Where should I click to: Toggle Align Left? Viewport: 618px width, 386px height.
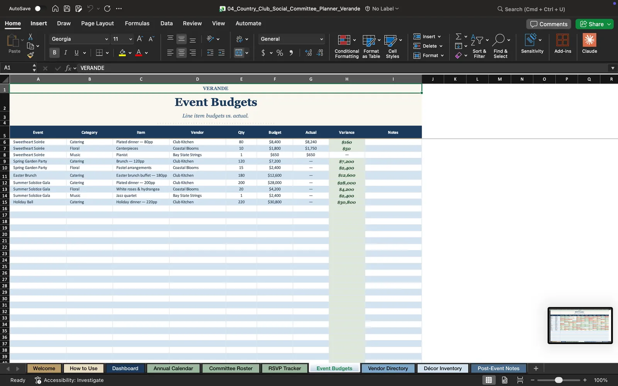[170, 53]
